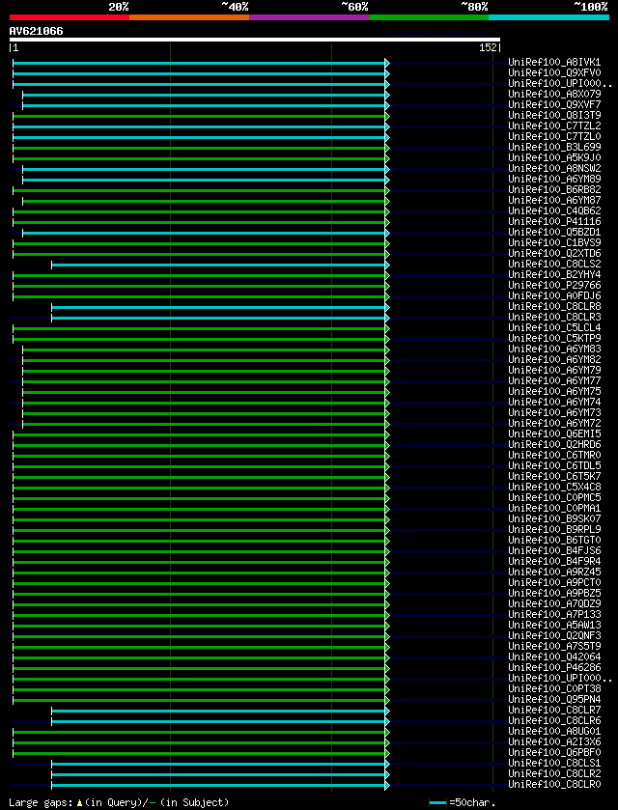Select the UniRef100_A8NSW2 label
The height and width of the screenshot is (810, 618).
click(555, 168)
